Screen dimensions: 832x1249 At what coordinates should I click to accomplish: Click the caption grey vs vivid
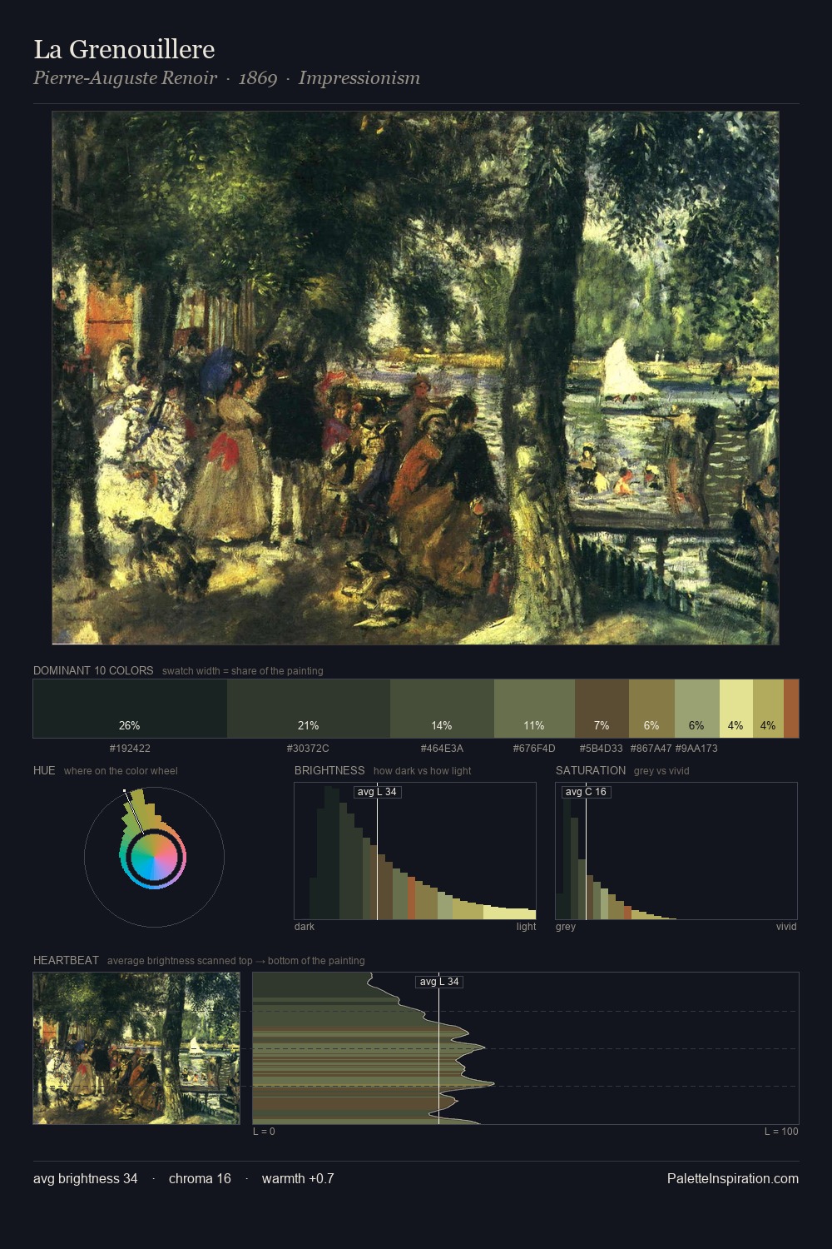pyautogui.click(x=662, y=771)
